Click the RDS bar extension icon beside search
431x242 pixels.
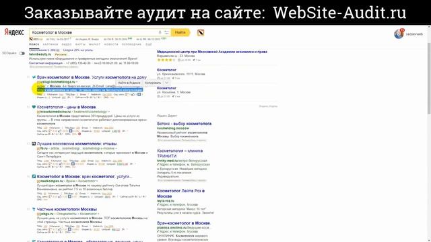[x=201, y=33]
